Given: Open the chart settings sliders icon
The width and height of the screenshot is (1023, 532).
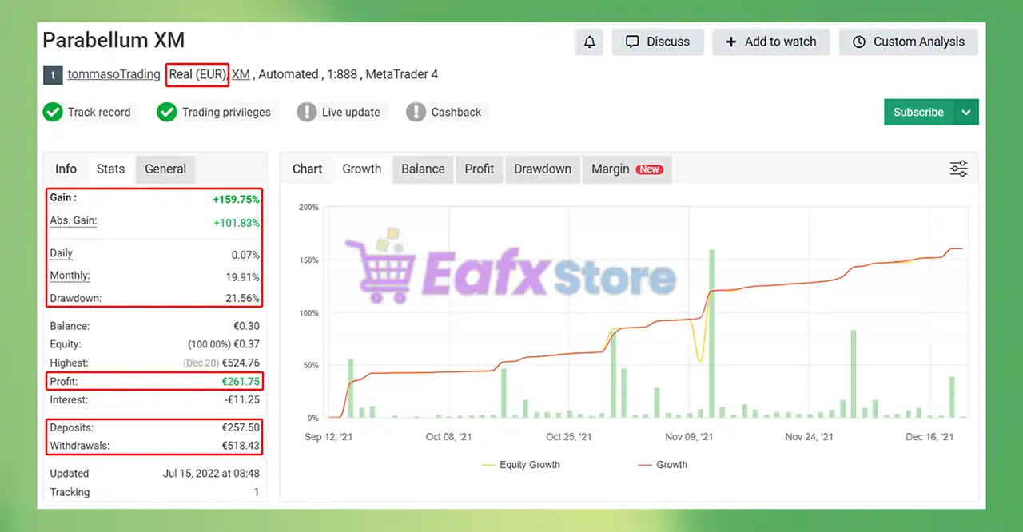Looking at the screenshot, I should click(958, 169).
